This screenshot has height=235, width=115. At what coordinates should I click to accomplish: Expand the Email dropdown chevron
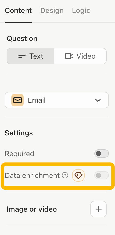[x=98, y=100]
